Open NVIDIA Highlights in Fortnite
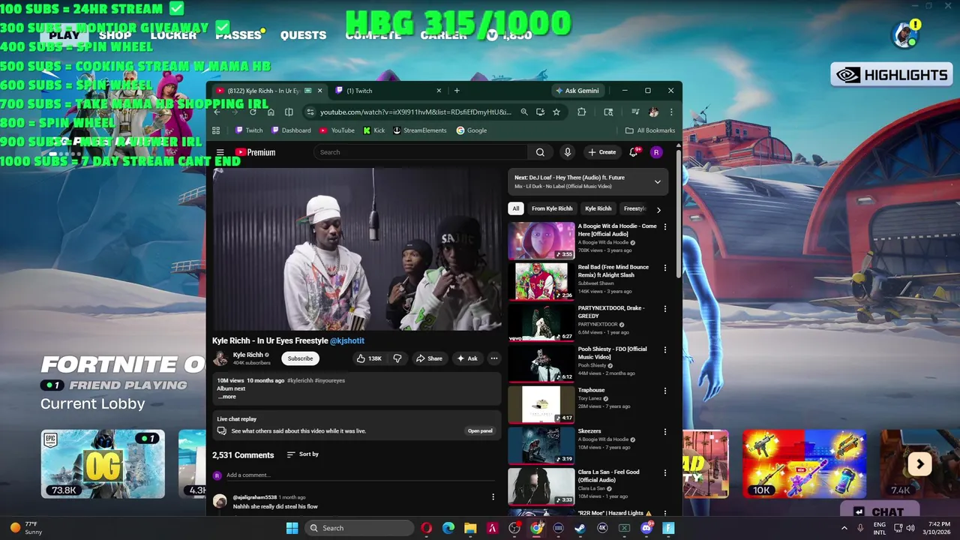960x540 pixels. [x=892, y=75]
